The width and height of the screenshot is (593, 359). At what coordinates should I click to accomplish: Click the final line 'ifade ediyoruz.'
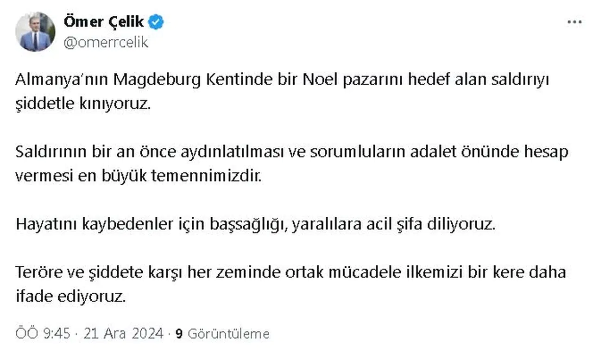click(70, 297)
